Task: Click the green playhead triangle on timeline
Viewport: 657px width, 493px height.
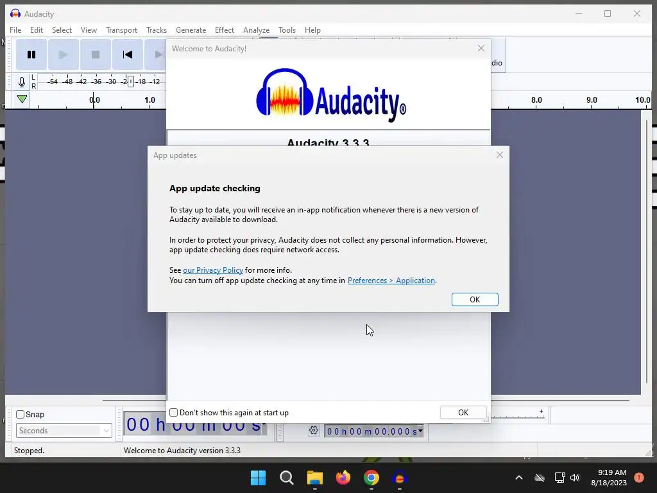Action: [22, 99]
